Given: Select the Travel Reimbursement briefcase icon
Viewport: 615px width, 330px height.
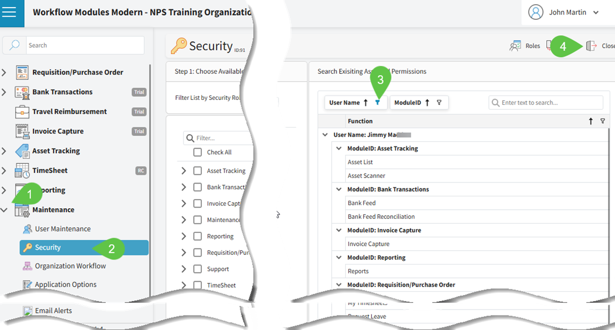Looking at the screenshot, I should (x=22, y=112).
